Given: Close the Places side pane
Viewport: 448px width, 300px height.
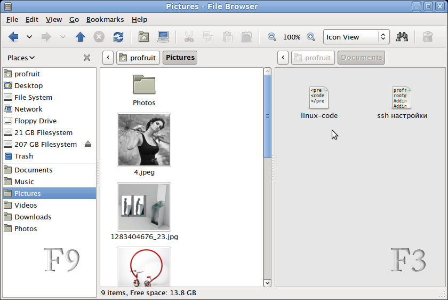Looking at the screenshot, I should click(x=87, y=58).
